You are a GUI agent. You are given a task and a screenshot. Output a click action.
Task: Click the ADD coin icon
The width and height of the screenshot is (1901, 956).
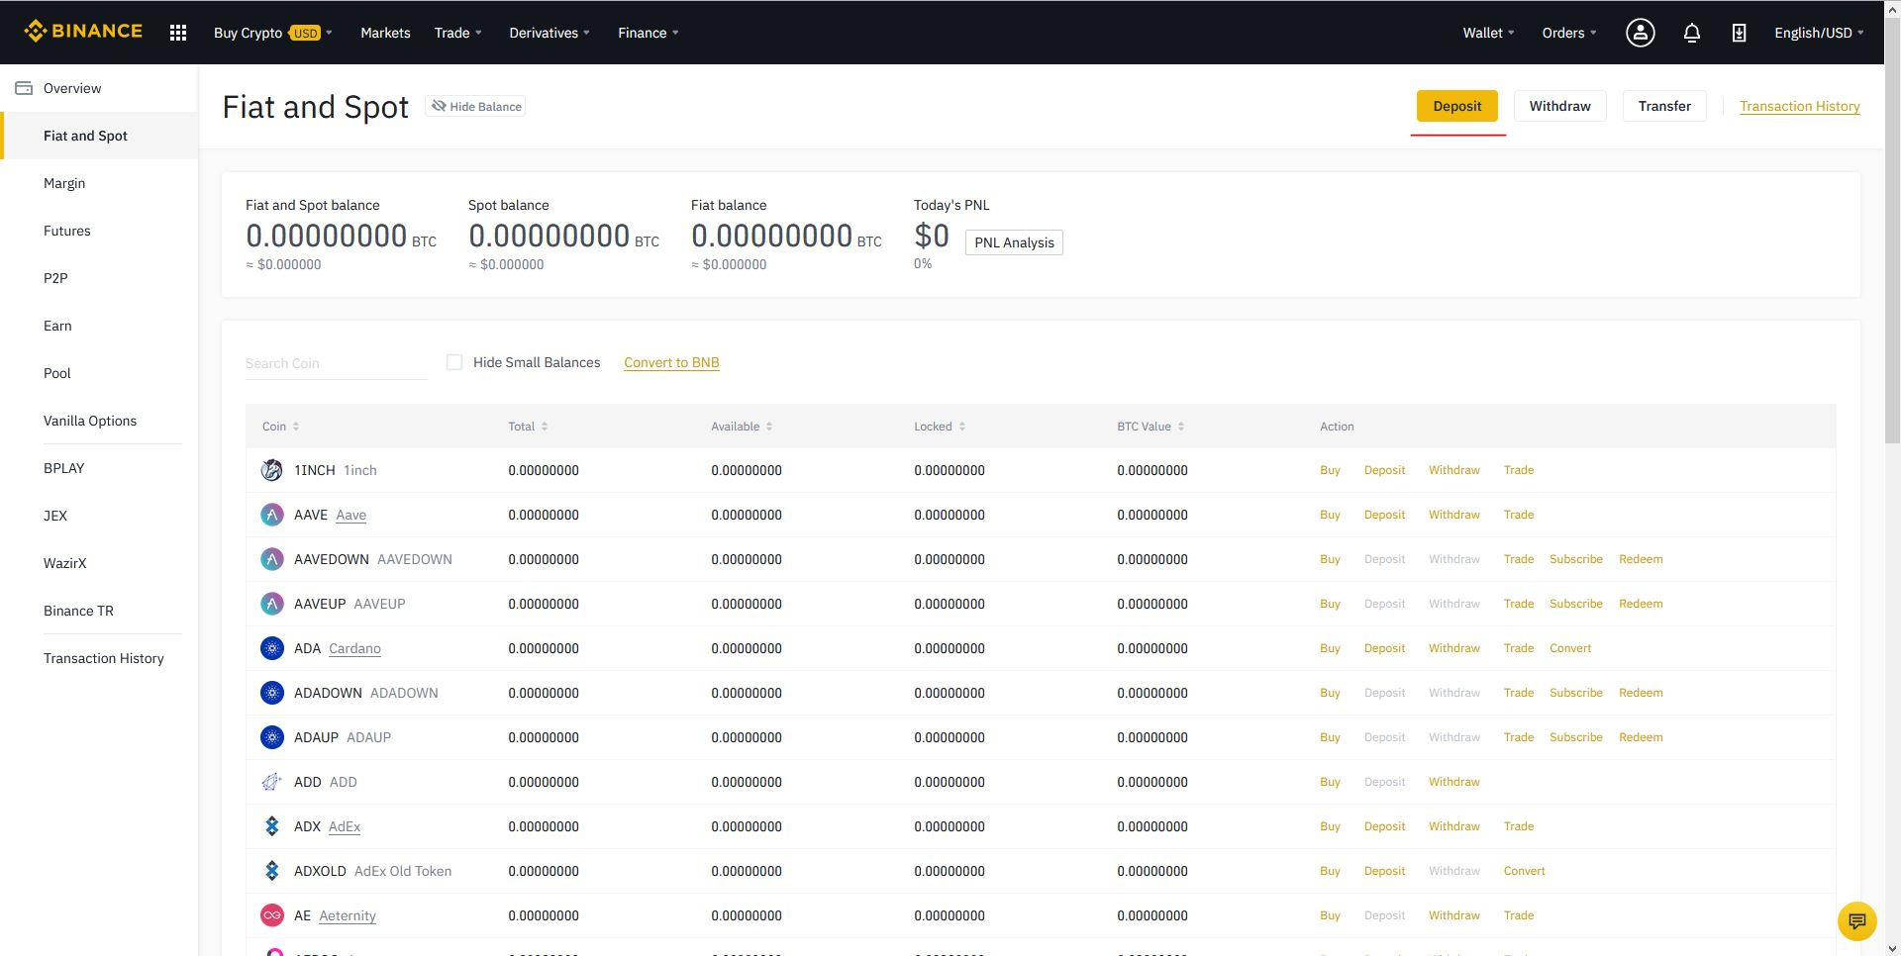click(271, 782)
